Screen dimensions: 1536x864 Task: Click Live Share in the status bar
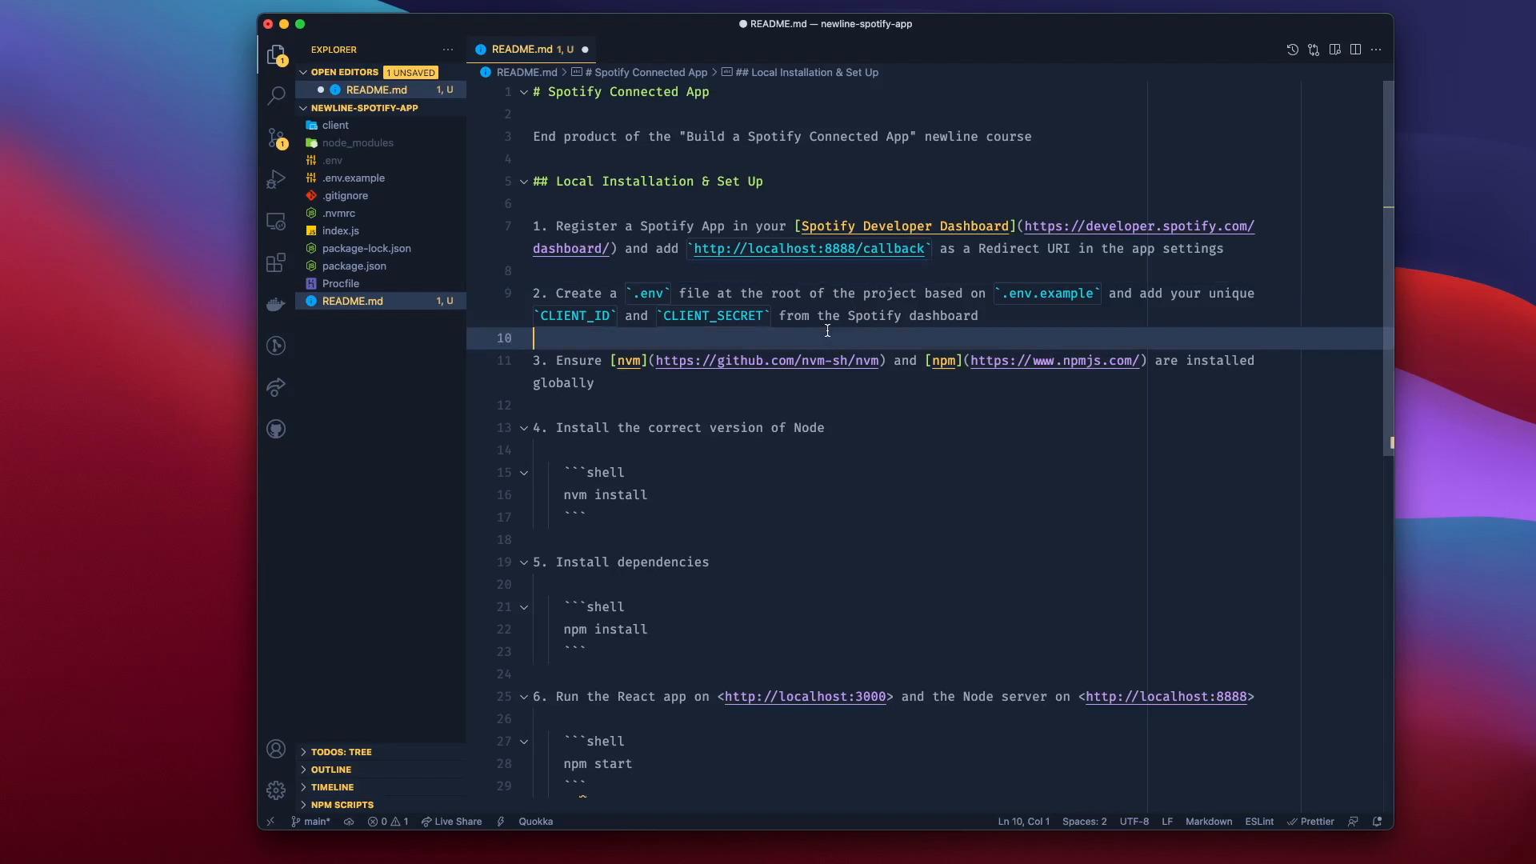click(451, 822)
